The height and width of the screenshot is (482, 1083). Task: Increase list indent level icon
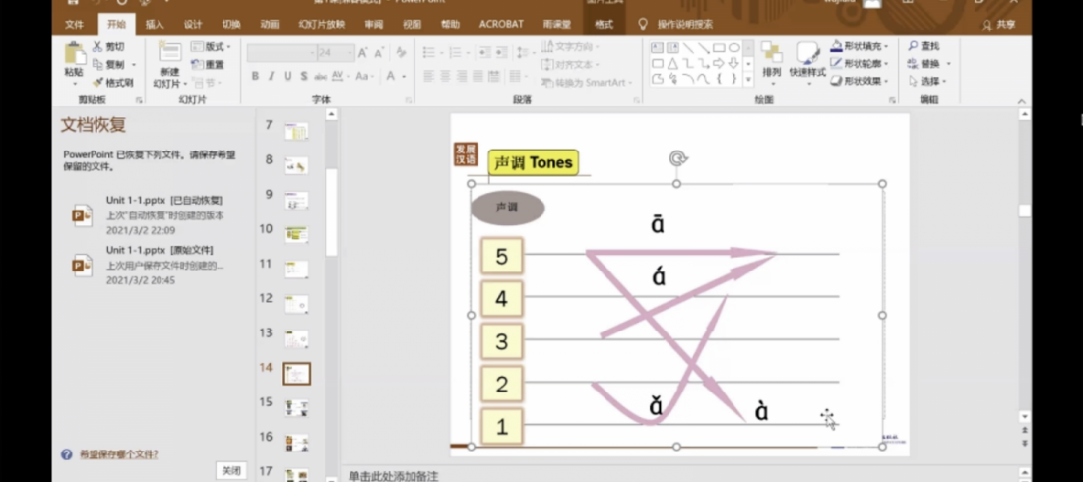(x=501, y=52)
